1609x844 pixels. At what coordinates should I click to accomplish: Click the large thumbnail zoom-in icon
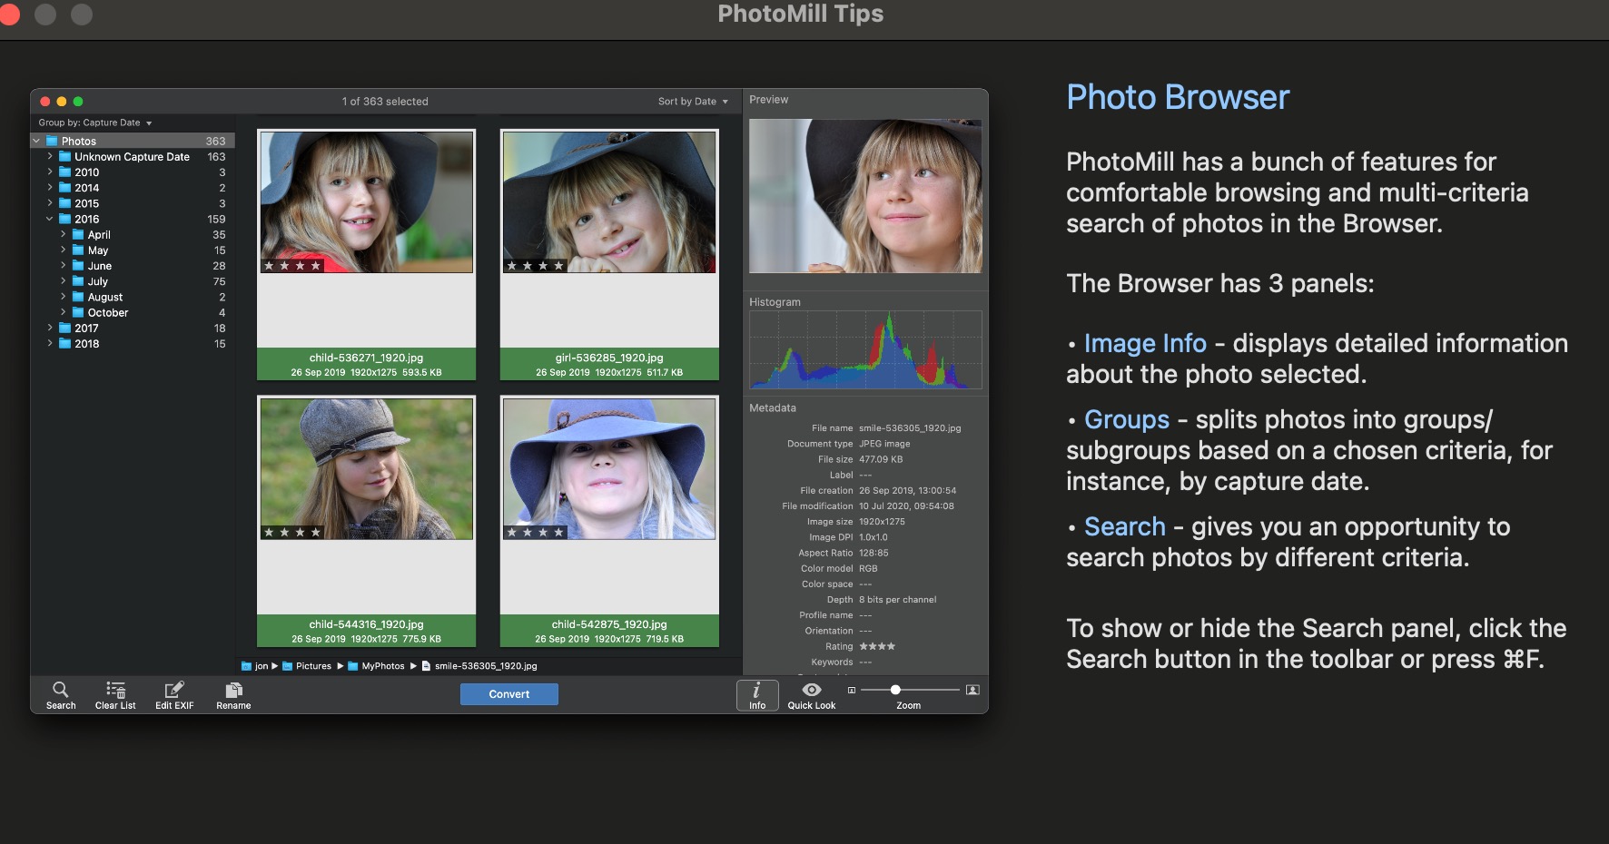pos(972,691)
